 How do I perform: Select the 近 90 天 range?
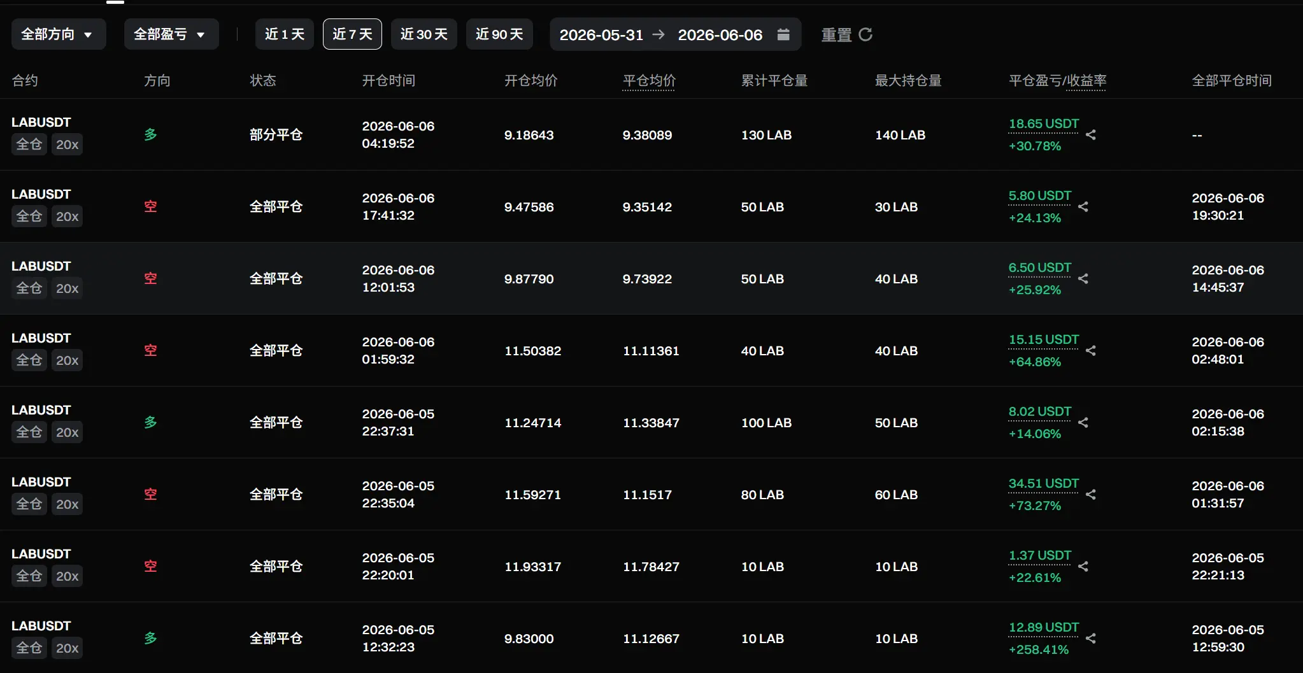[x=499, y=34]
